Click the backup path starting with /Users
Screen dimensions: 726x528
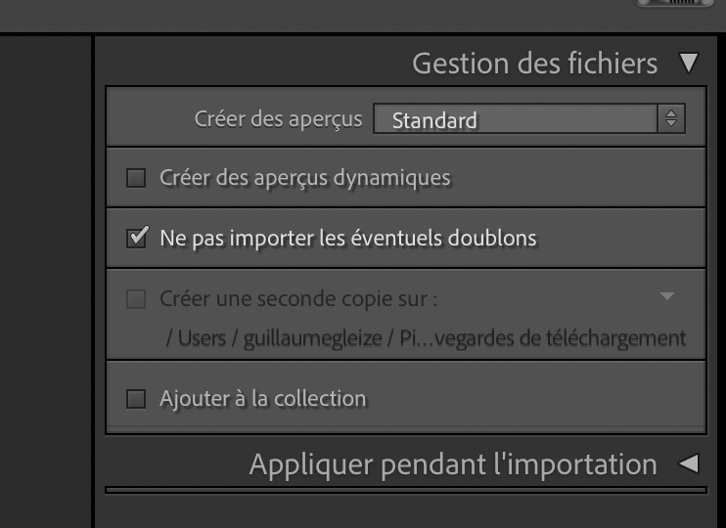tap(423, 337)
